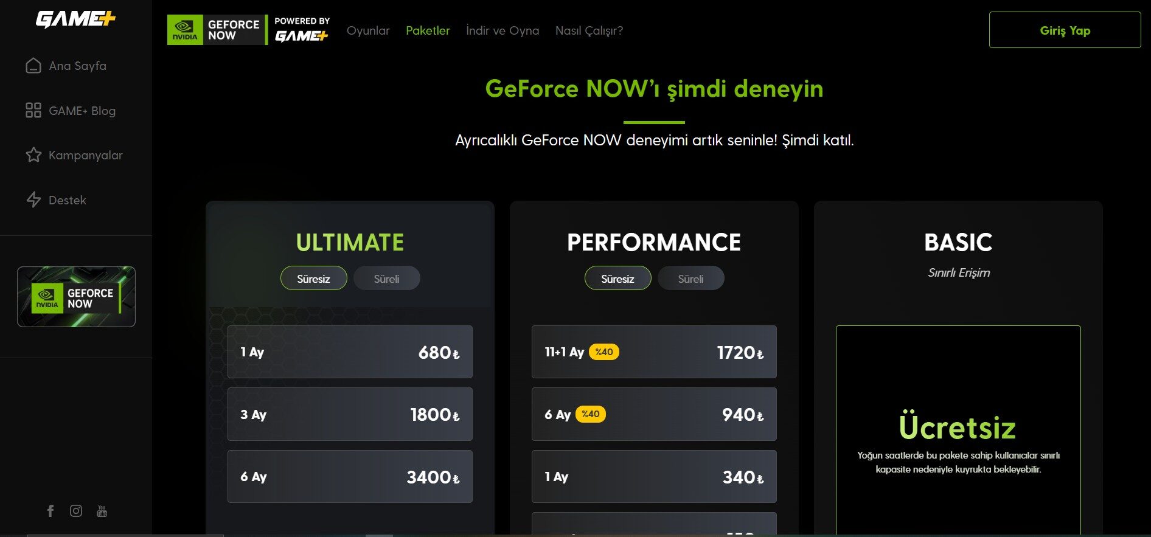Click the GeForce NOW'ı şimdi deneyin heading
This screenshot has width=1151, height=537.
pos(654,89)
